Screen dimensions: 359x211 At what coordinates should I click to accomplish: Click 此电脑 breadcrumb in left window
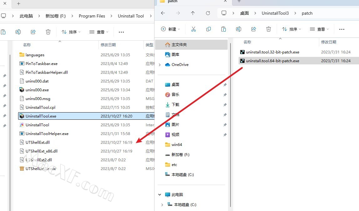tap(26, 16)
